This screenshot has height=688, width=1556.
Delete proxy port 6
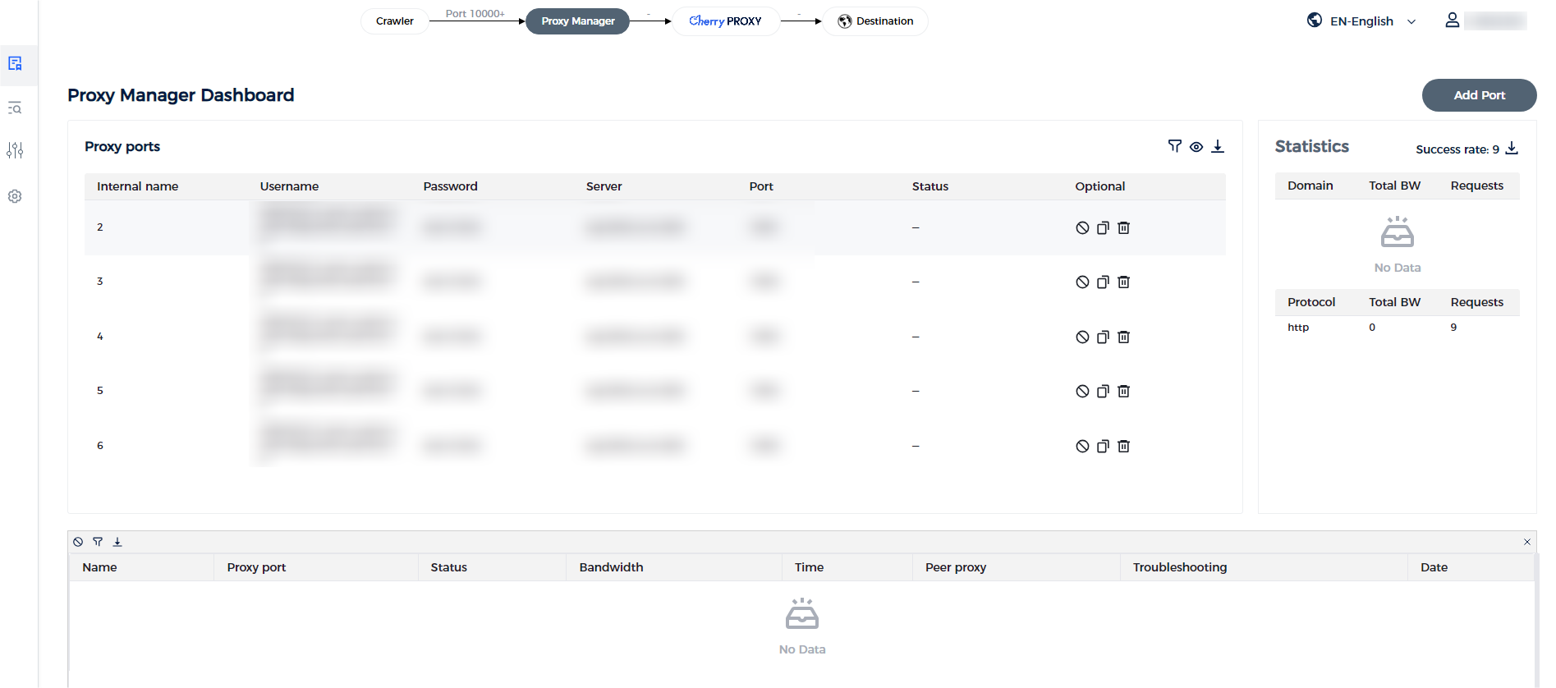[1124, 447]
